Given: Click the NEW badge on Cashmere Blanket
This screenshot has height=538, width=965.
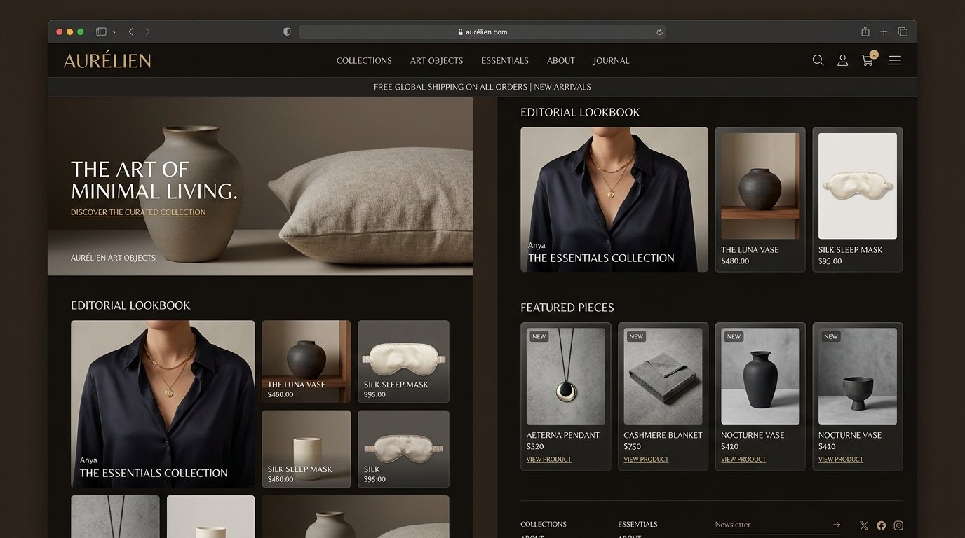Looking at the screenshot, I should [x=636, y=336].
